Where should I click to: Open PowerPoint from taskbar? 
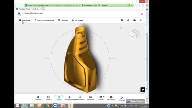pos(63,106)
